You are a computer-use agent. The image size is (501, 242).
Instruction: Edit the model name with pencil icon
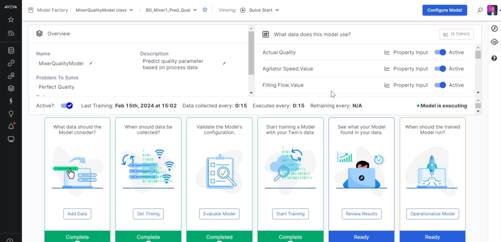click(91, 63)
